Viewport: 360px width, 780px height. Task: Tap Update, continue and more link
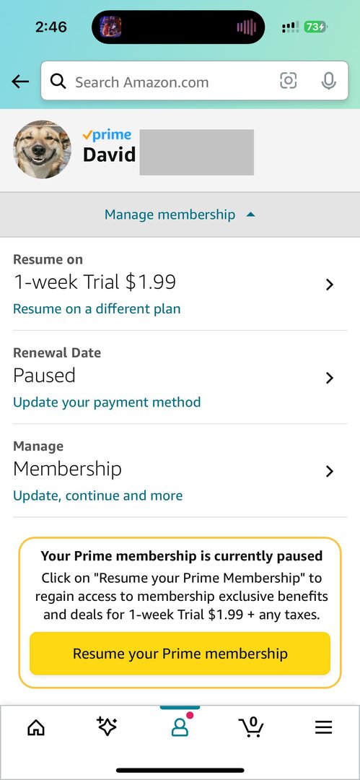tap(97, 495)
